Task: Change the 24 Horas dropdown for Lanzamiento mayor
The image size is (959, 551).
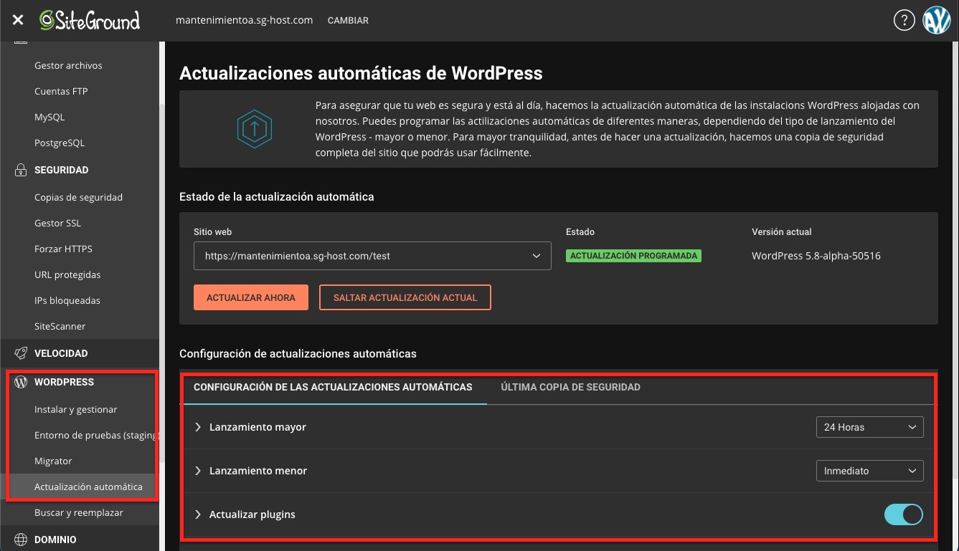Action: coord(869,427)
